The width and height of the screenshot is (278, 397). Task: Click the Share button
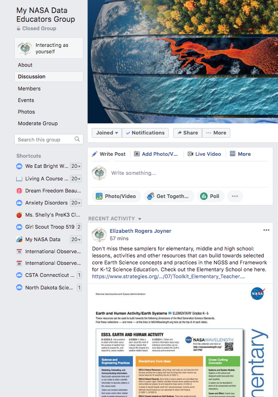186,133
